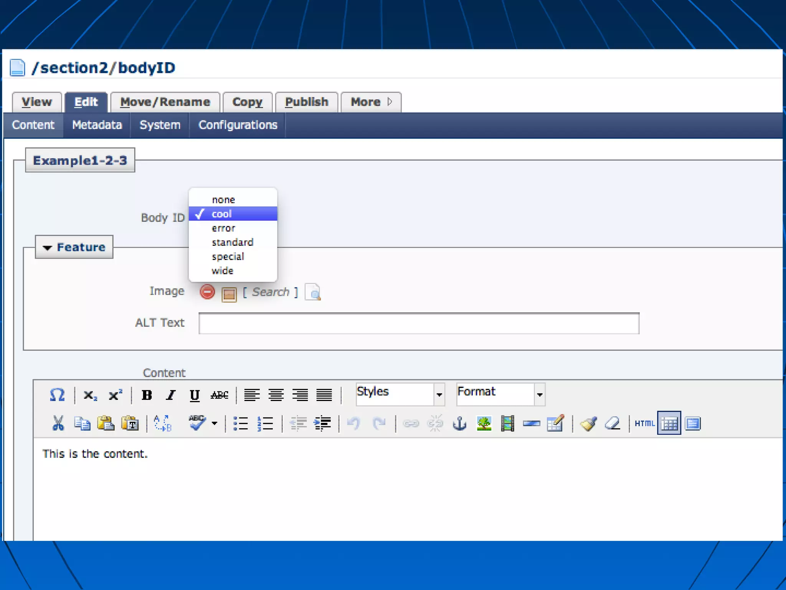The image size is (786, 590).
Task: Click the notepad with pencil icon
Action: [555, 423]
